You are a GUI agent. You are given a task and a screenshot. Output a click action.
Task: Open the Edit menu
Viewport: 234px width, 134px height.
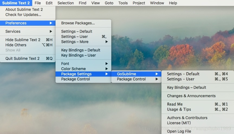49,3
